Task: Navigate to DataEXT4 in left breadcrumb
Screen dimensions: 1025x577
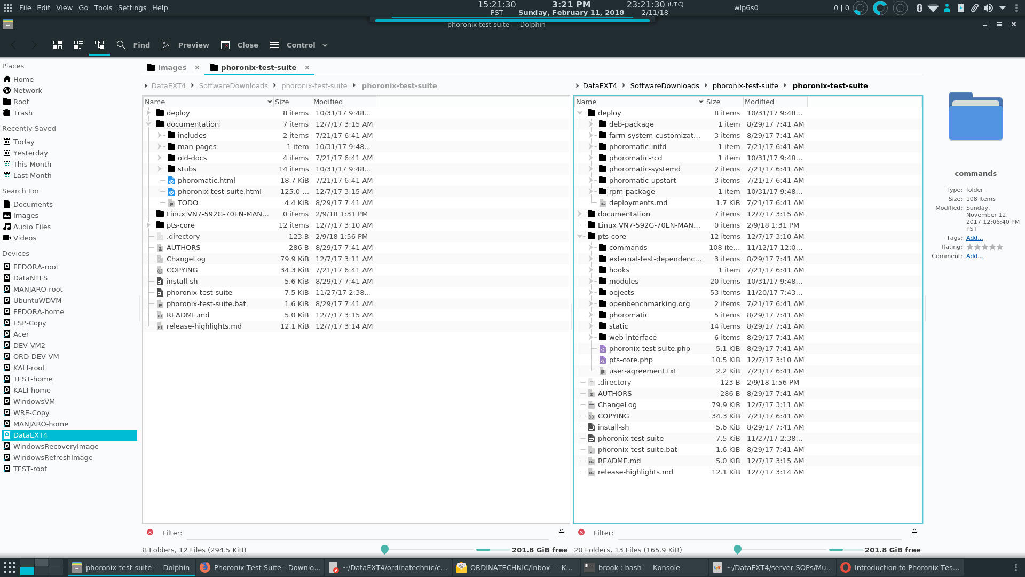Action: point(168,85)
